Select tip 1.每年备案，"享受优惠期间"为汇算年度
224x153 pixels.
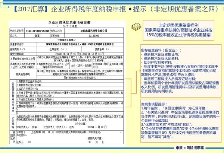point(175,108)
